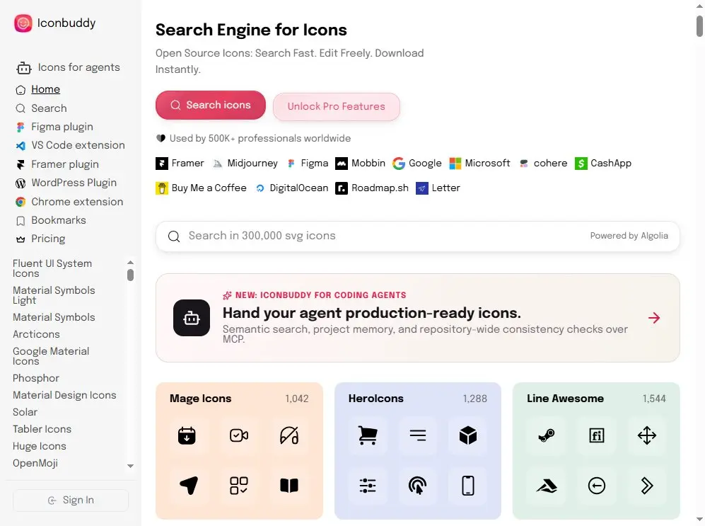Open VS Code extension sidebar item
This screenshot has height=526, width=705.
click(x=78, y=145)
